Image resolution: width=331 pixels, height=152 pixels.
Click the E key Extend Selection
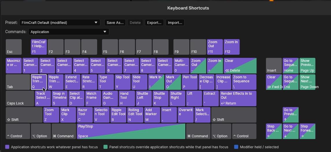tap(72, 82)
